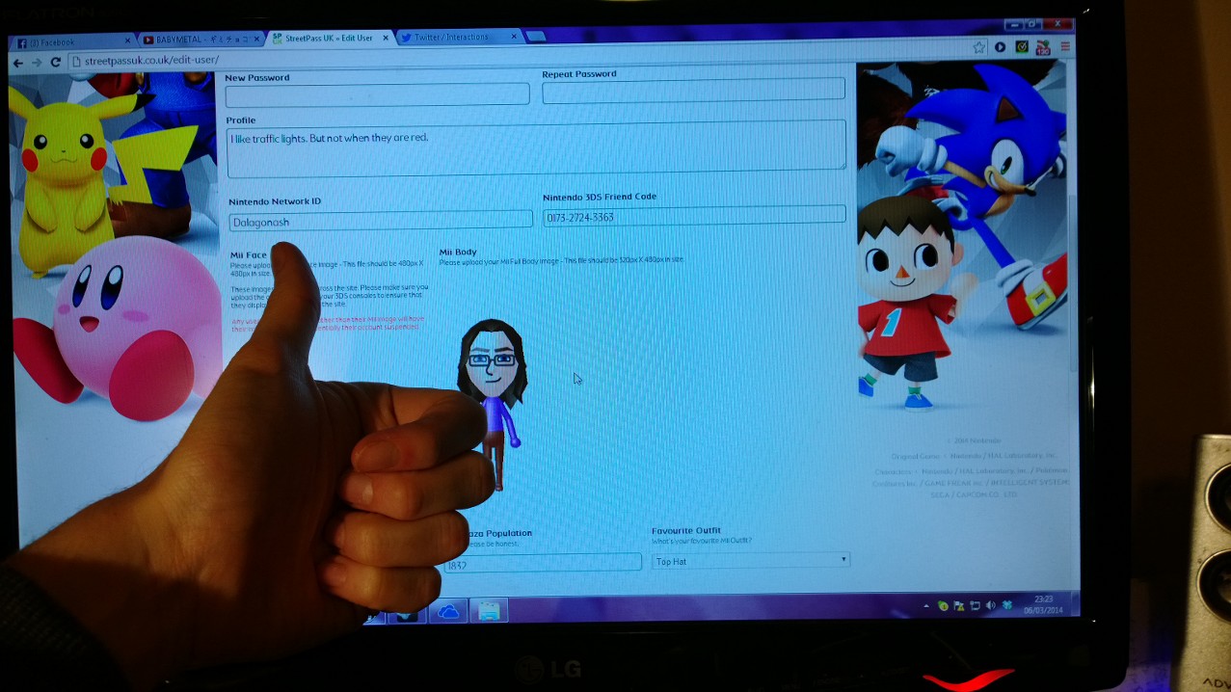
Task: Click the Nintendo 3DS Friend Code field
Action: (694, 216)
